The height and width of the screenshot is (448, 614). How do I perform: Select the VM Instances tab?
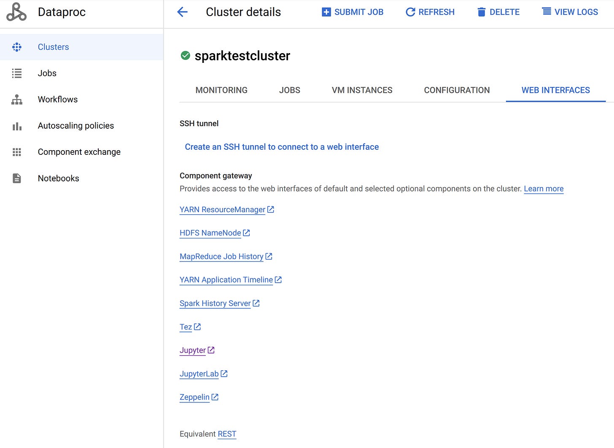(362, 90)
